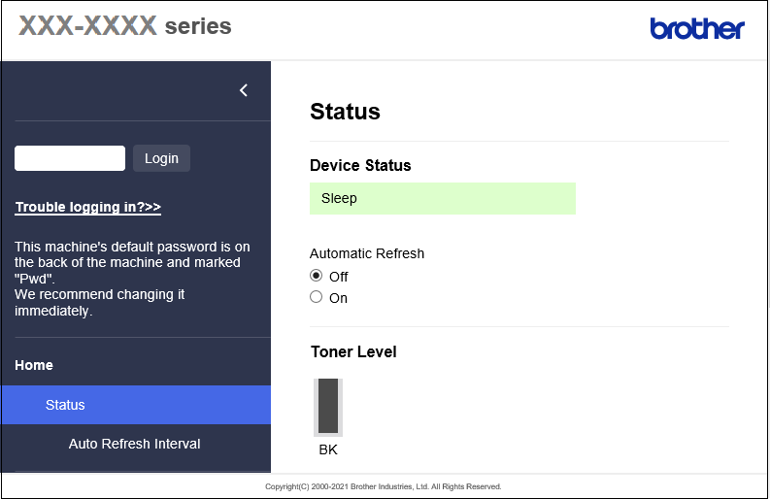Click the default password notice text
Viewport: 770px width, 499px height.
click(x=132, y=279)
